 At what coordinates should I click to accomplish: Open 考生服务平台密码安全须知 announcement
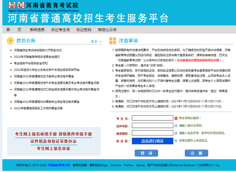(x=31, y=63)
